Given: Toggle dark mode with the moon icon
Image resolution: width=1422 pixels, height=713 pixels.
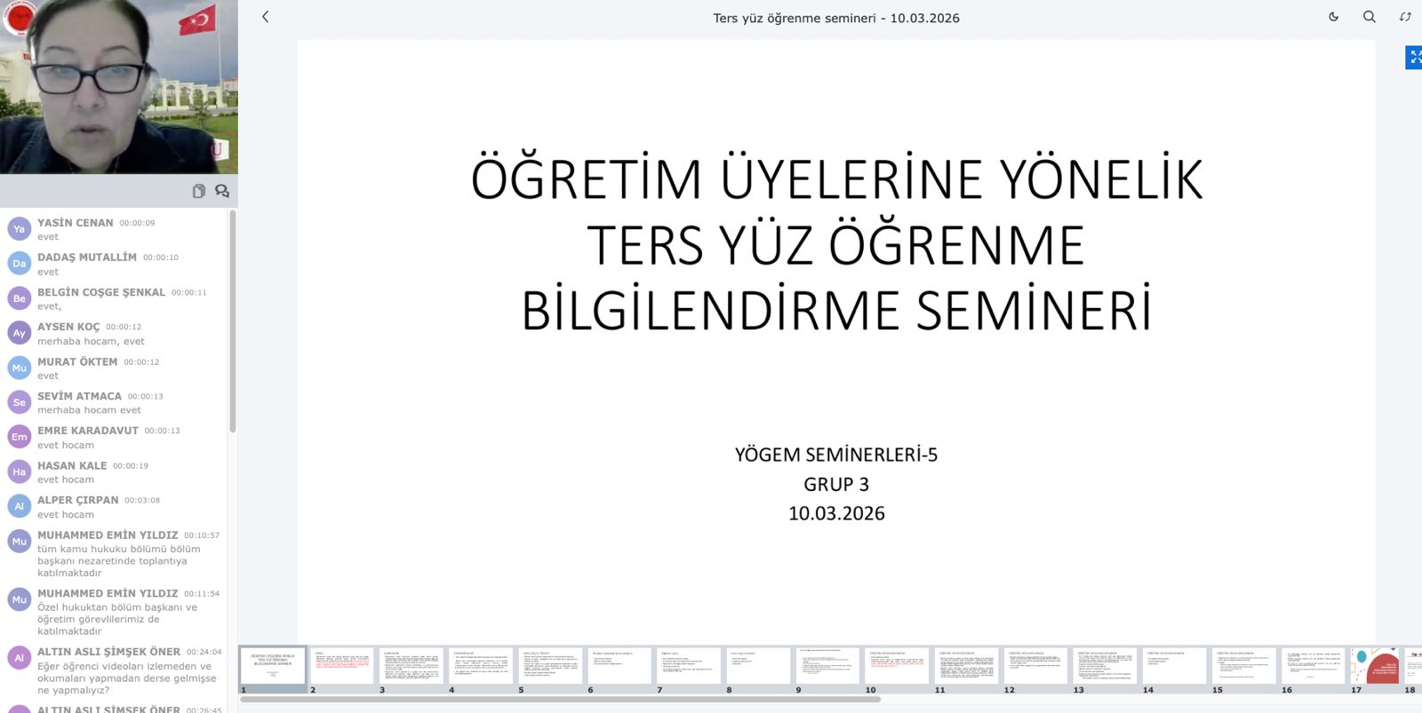Looking at the screenshot, I should coord(1333,17).
